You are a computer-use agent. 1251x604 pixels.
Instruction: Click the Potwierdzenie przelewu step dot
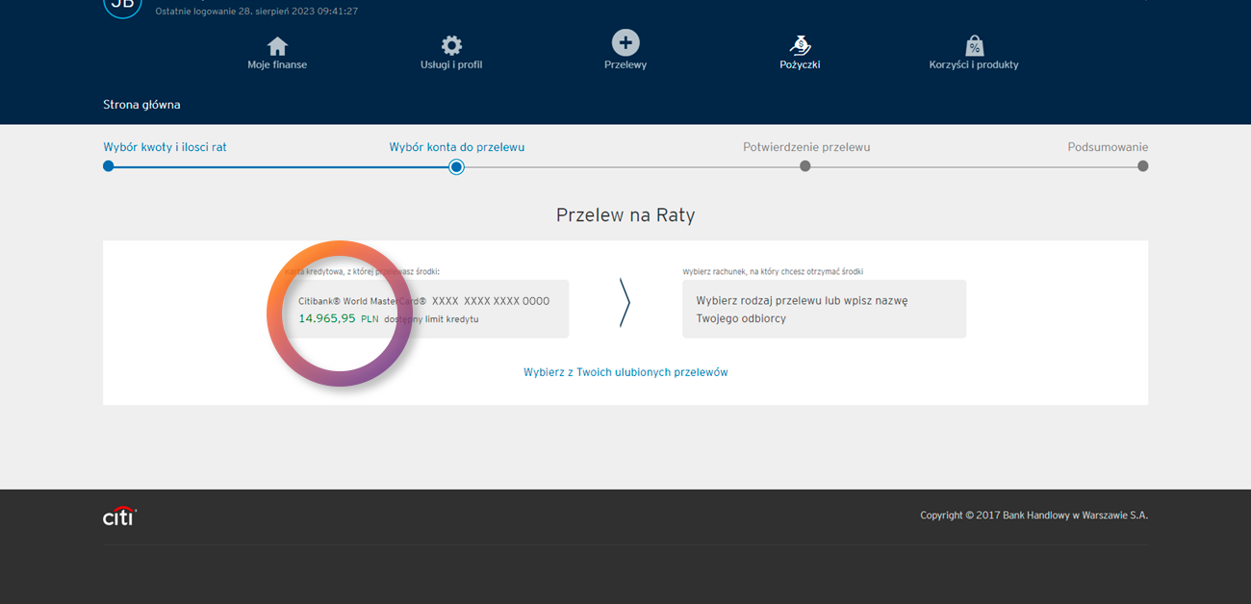point(805,166)
